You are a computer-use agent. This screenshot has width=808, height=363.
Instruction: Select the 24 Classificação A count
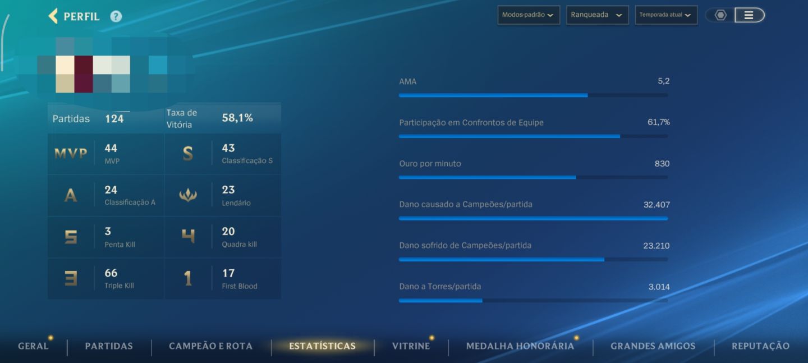tap(111, 190)
